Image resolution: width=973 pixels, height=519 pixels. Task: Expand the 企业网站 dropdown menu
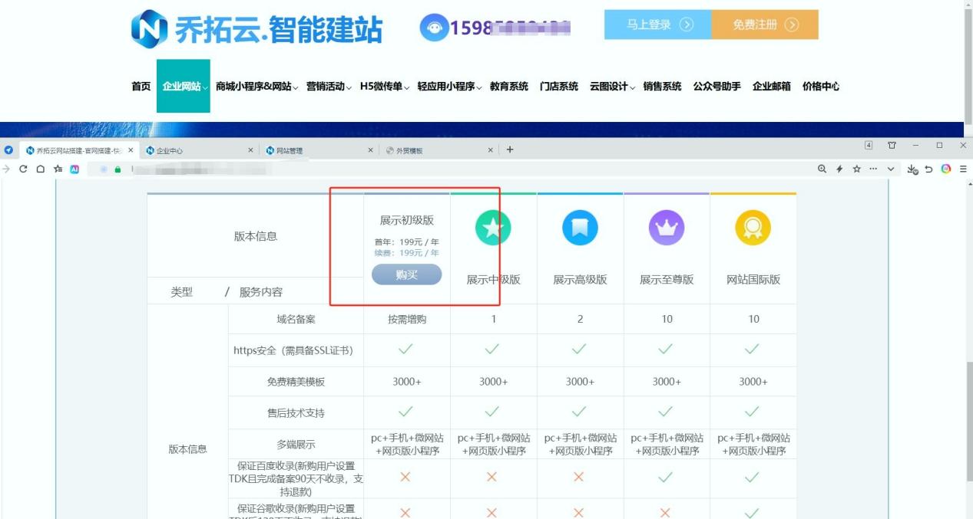point(182,87)
